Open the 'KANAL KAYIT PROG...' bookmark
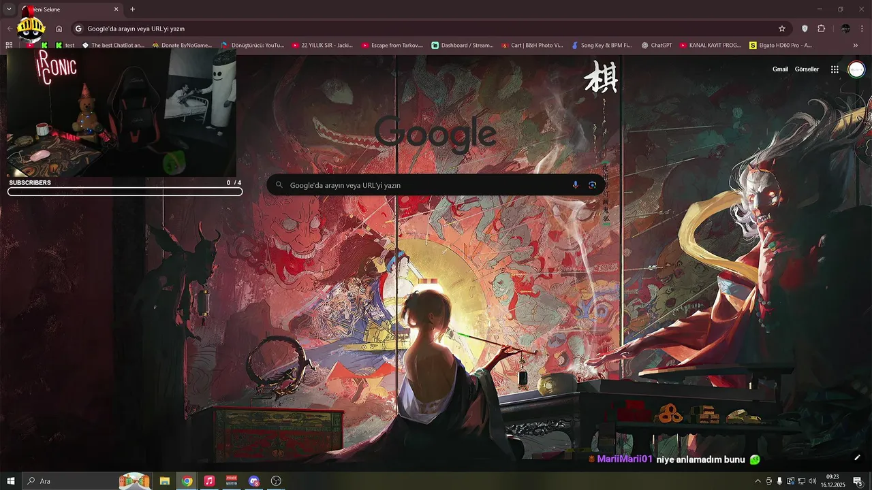This screenshot has width=872, height=490. 711,45
